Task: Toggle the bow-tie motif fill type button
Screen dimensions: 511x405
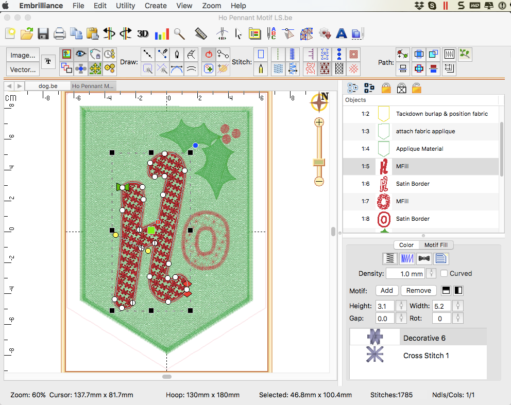Action: [x=424, y=258]
